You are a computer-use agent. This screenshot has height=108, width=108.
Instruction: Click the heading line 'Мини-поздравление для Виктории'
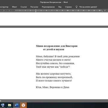pos(57,46)
